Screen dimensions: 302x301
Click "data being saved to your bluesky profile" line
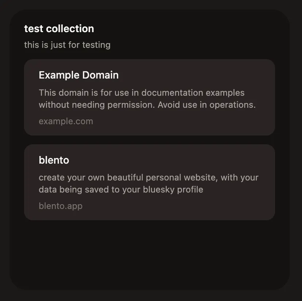tap(120, 190)
